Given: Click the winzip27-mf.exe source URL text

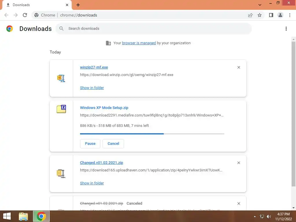Looking at the screenshot, I should coord(127,75).
